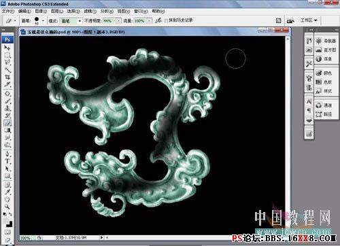Select the Move tool in toolbox
Image resolution: width=340 pixels, height=246 pixels.
(7, 48)
